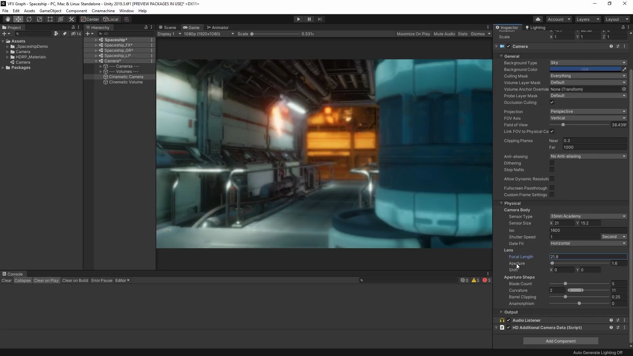Viewport: 633px width, 356px height.
Task: Enable Dithering on the Camera
Action: point(552,163)
